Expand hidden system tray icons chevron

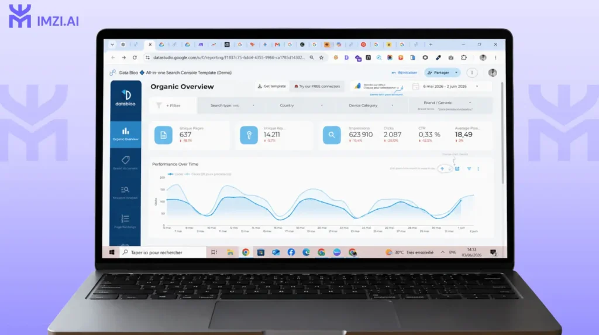click(x=443, y=252)
